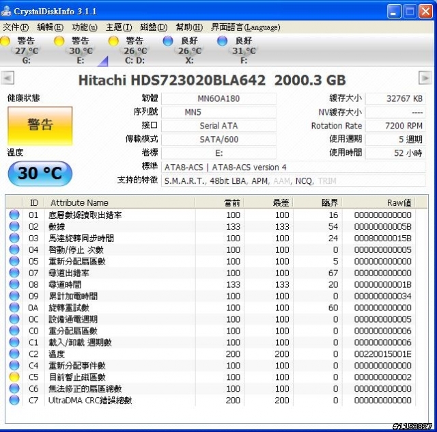Open the 界面語言(Language) menu
This screenshot has height=432, width=437.
tap(245, 27)
